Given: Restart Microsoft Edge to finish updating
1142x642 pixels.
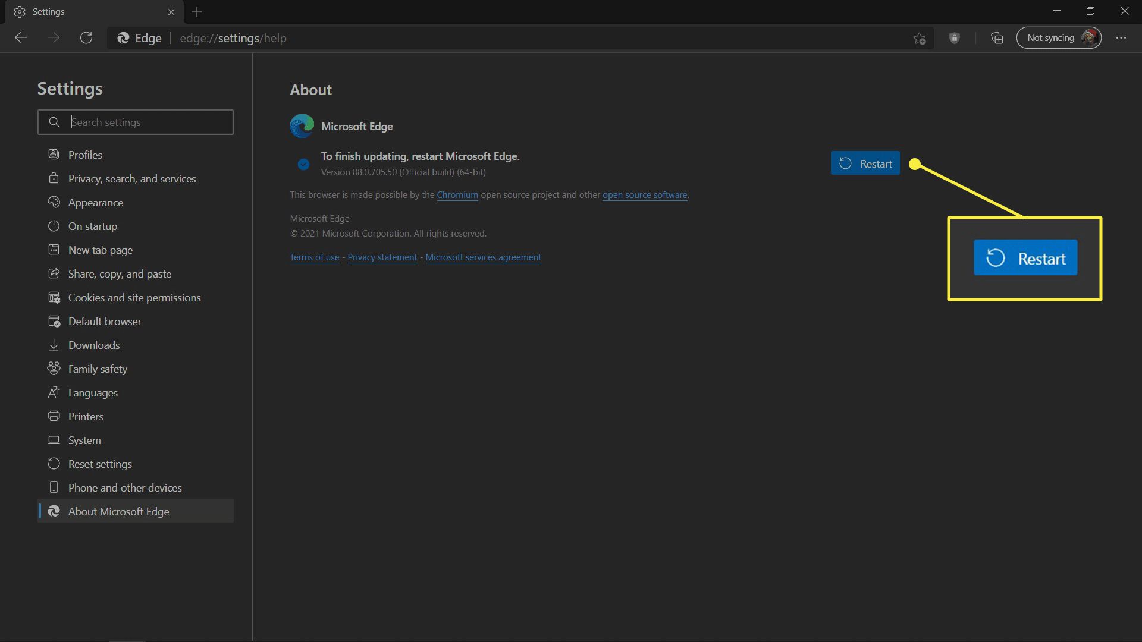Looking at the screenshot, I should (865, 163).
